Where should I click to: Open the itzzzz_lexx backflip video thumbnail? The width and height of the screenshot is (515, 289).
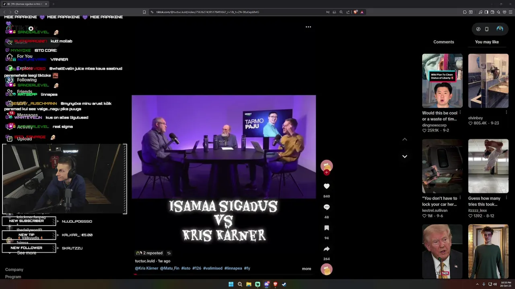(488, 166)
